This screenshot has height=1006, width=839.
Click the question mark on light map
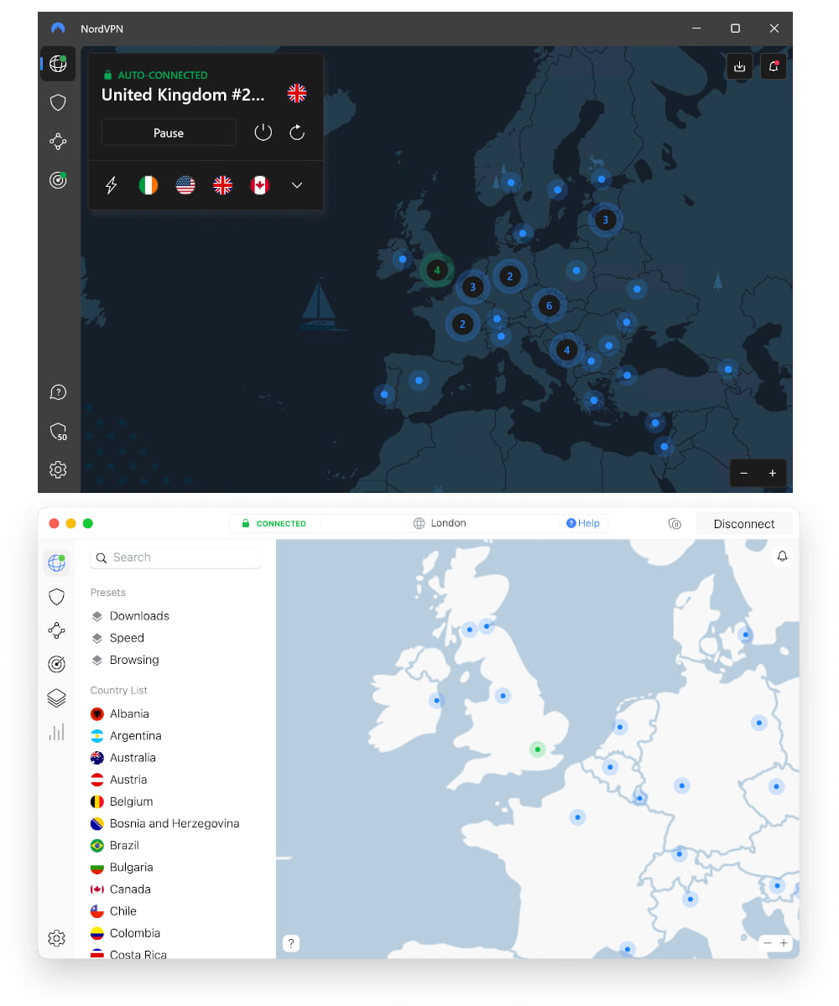click(x=291, y=943)
